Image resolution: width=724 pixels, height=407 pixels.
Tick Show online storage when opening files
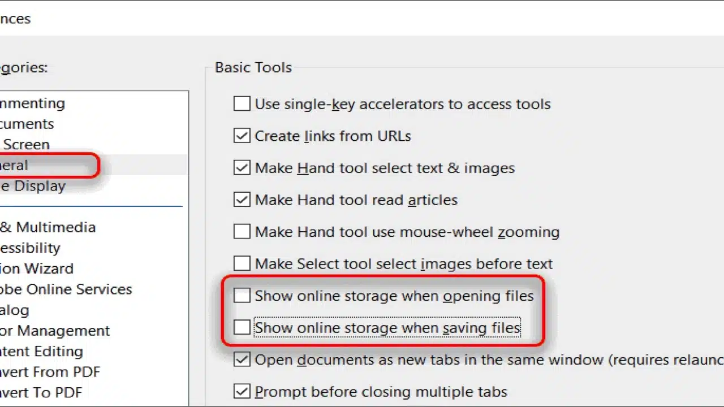(242, 296)
